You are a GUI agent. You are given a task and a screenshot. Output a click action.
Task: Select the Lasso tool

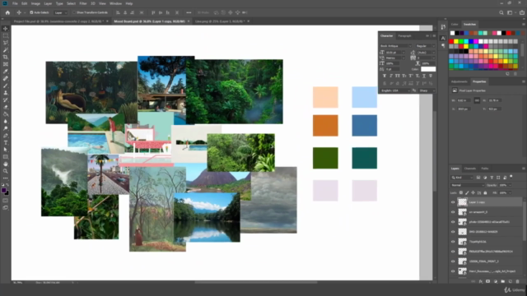coord(6,43)
